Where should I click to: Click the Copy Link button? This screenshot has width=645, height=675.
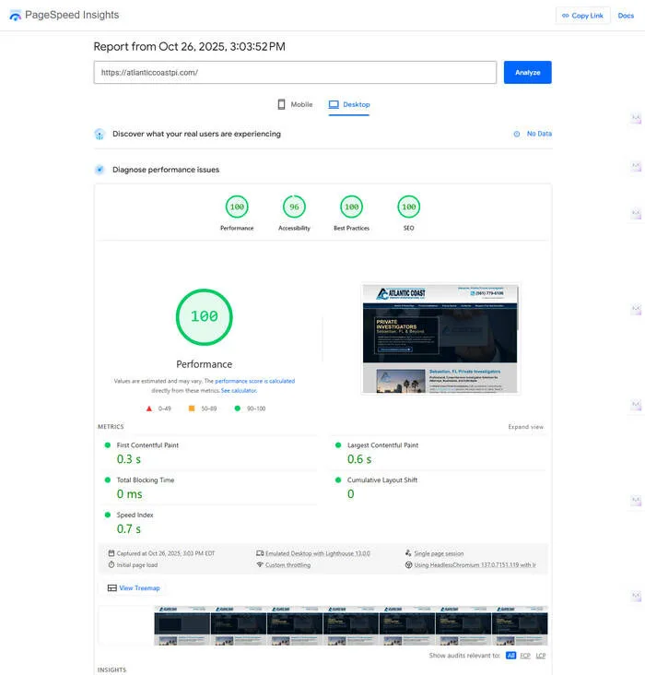582,16
